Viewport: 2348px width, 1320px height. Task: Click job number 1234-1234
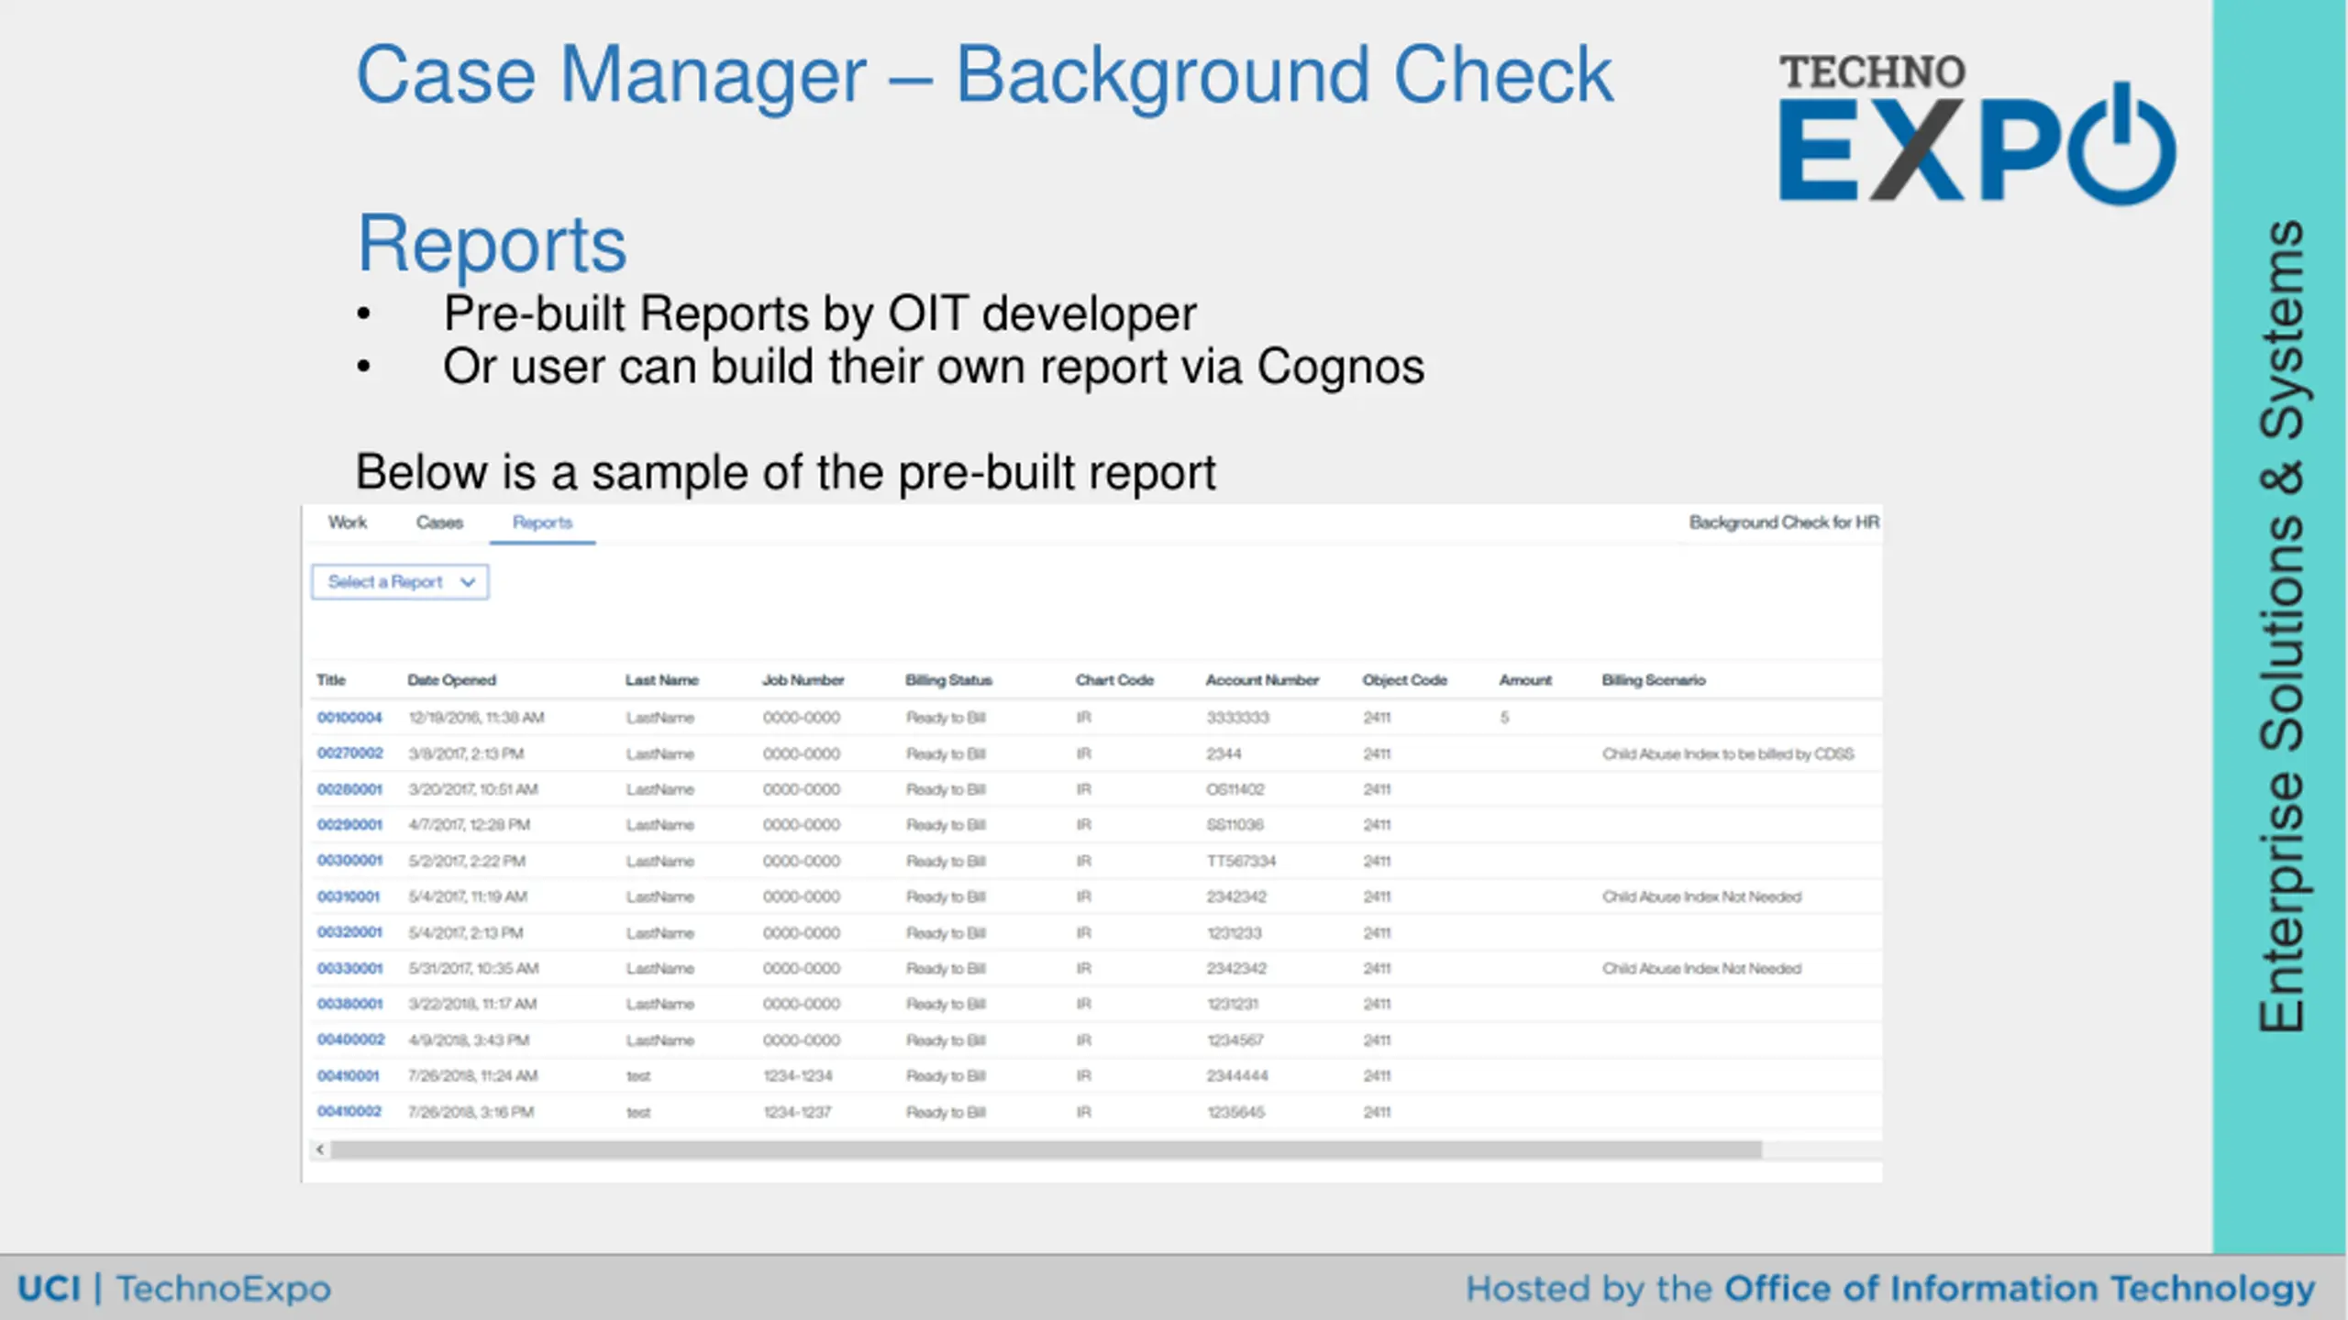(x=798, y=1076)
